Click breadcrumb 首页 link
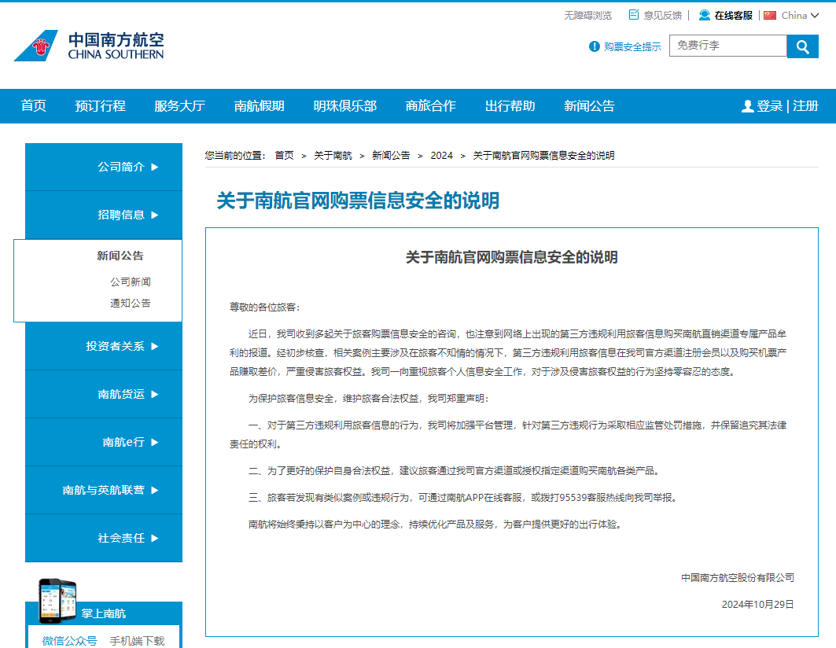 (284, 155)
